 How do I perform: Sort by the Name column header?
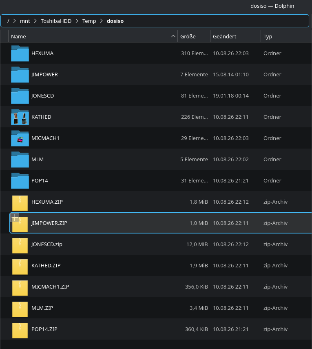(93, 36)
